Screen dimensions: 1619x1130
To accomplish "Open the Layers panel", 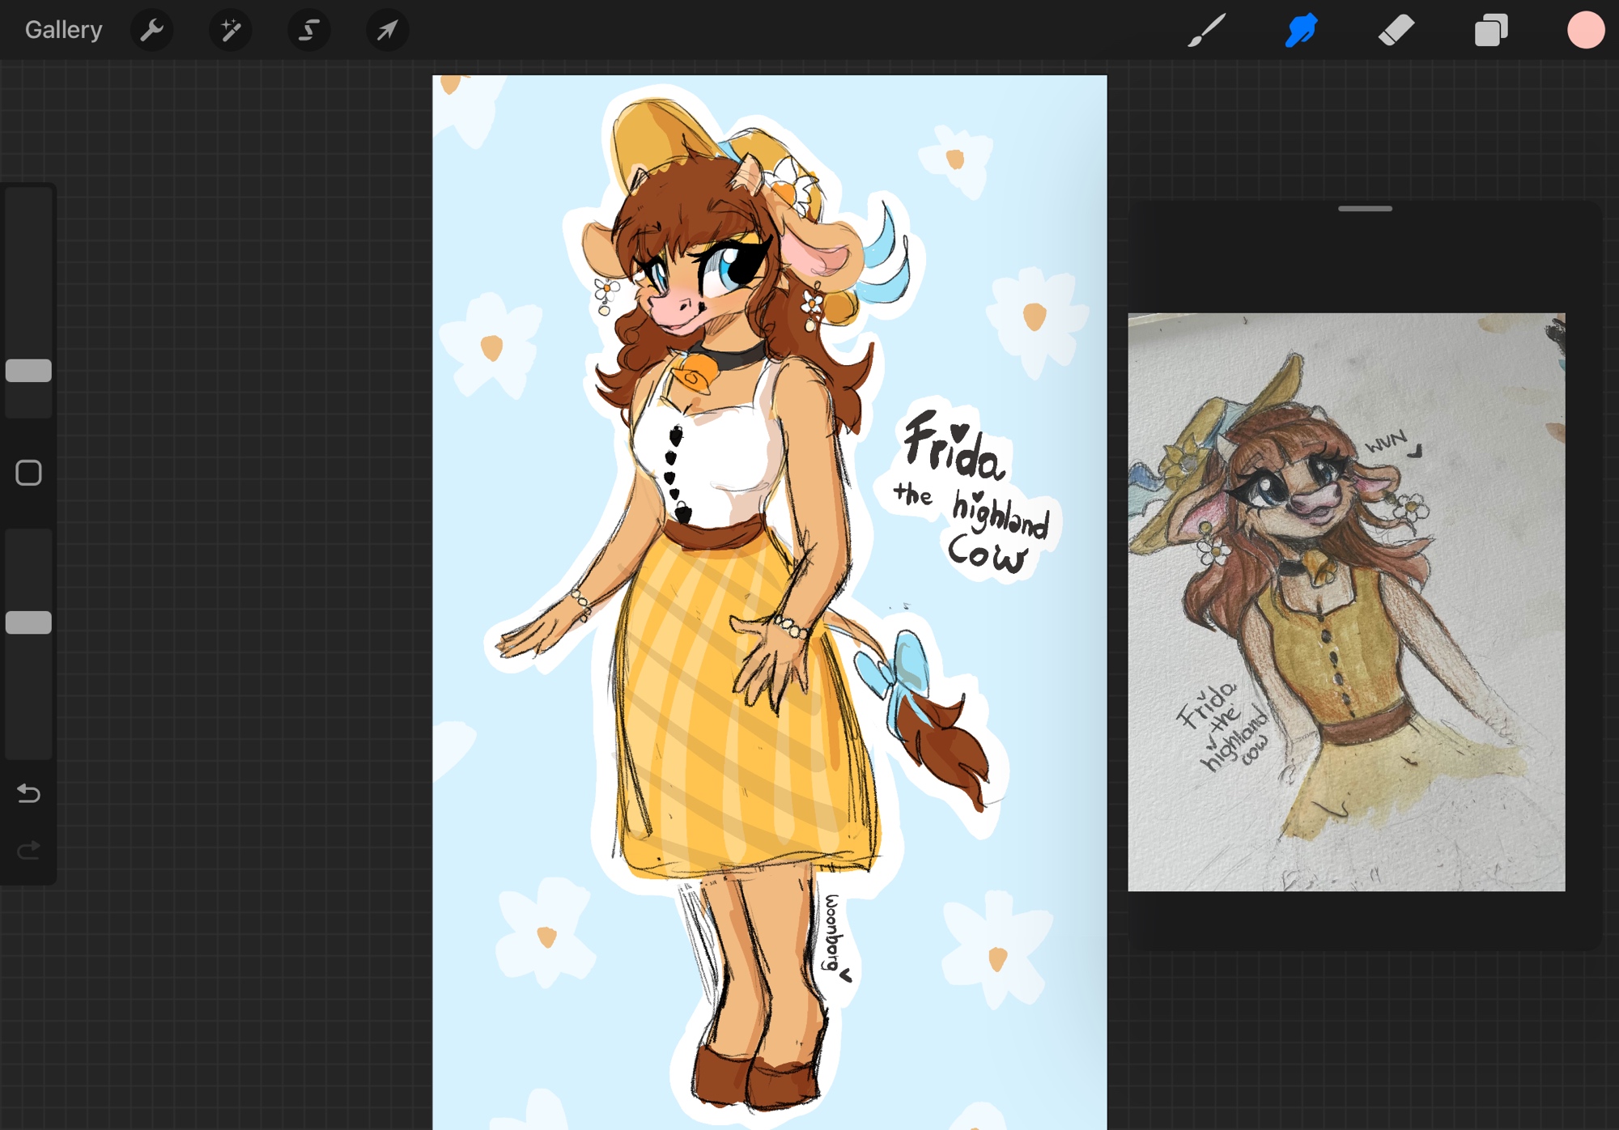I will tap(1490, 31).
